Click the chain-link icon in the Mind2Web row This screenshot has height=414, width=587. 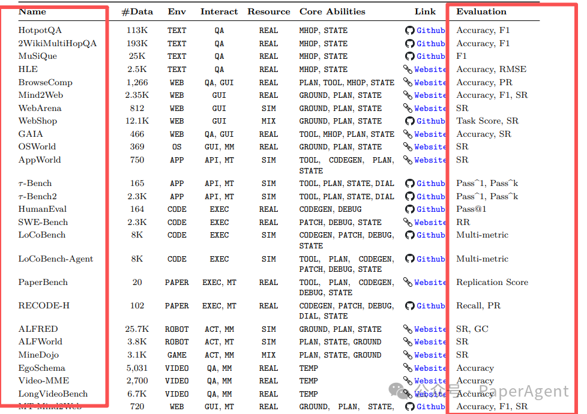click(408, 95)
